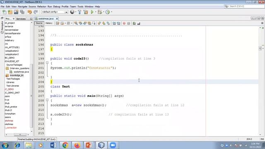
Task: Click the red Start Macro Recording icon
Action: pos(124,23)
